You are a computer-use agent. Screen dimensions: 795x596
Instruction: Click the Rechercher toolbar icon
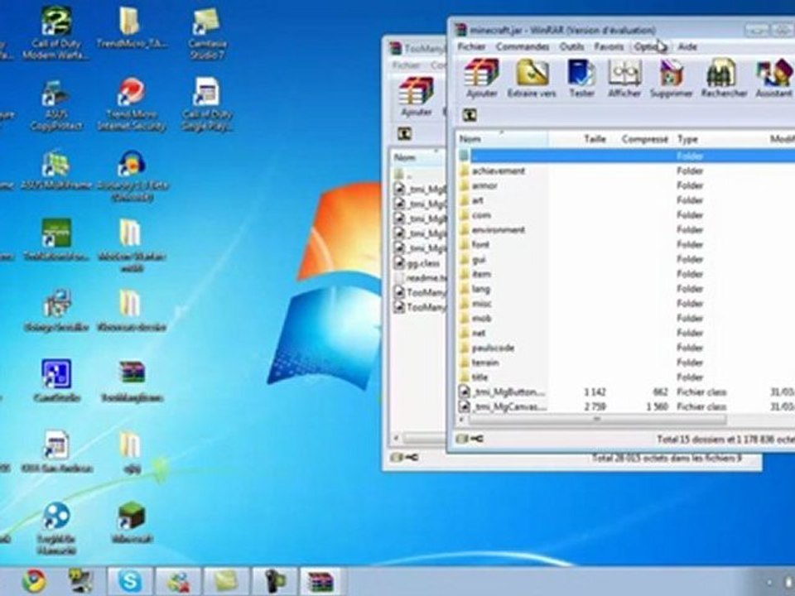coord(724,78)
